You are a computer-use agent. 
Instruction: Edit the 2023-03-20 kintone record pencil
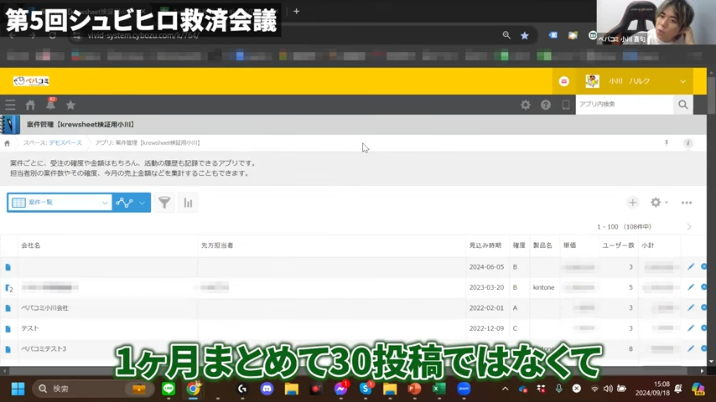tap(691, 287)
